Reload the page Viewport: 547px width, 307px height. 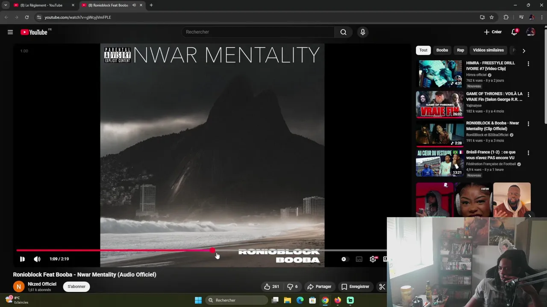[26, 17]
